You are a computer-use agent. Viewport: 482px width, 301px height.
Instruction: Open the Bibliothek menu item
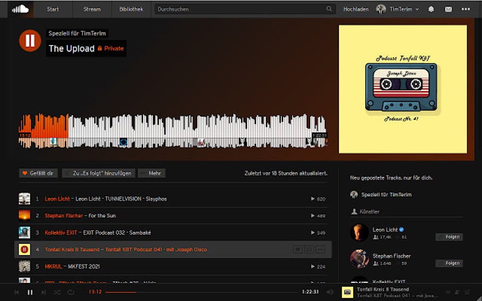(x=131, y=9)
